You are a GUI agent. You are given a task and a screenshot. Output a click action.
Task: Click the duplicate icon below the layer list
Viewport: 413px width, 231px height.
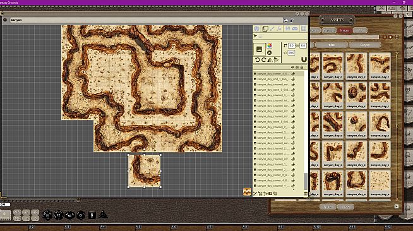pyautogui.click(x=275, y=194)
